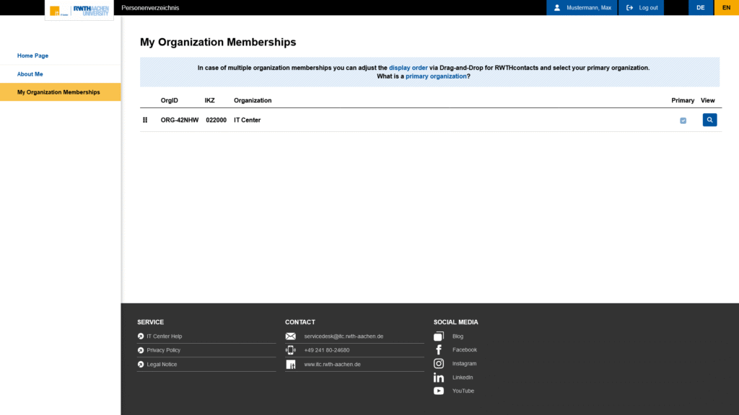
Task: Switch language to EN
Action: 726,7
